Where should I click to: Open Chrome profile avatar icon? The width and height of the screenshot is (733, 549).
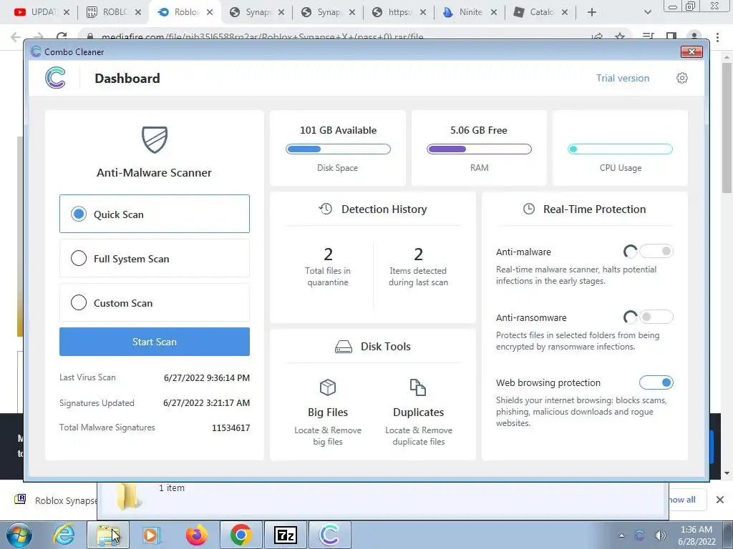tap(694, 36)
